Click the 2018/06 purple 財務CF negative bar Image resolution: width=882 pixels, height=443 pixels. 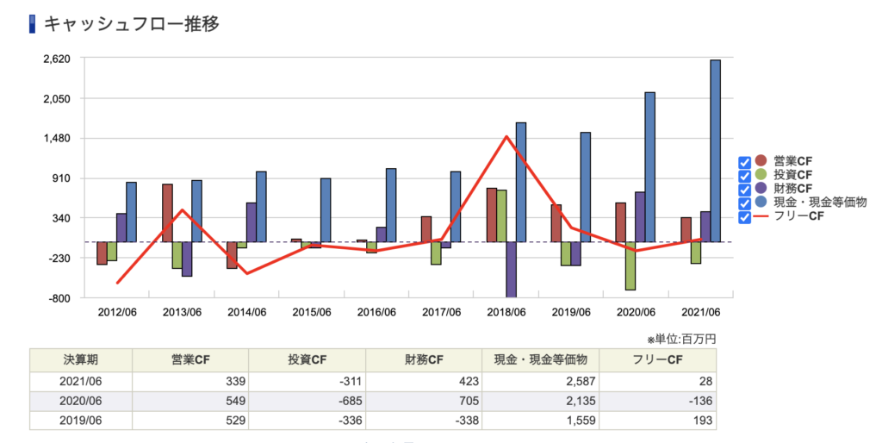pyautogui.click(x=511, y=270)
